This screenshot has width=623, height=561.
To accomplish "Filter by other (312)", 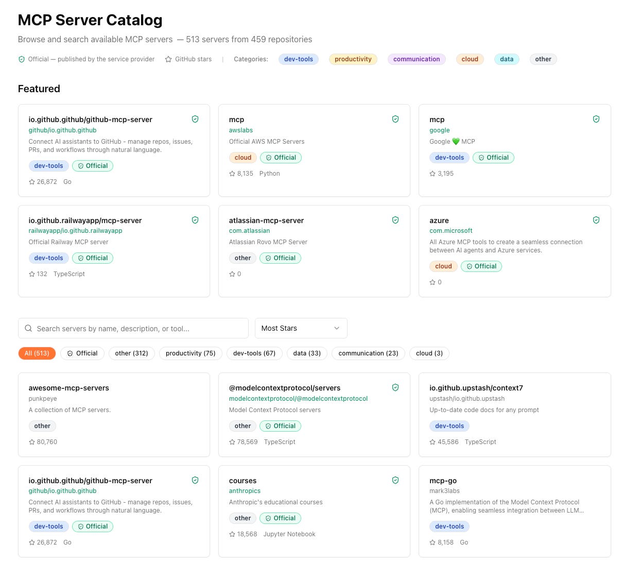I will click(132, 353).
